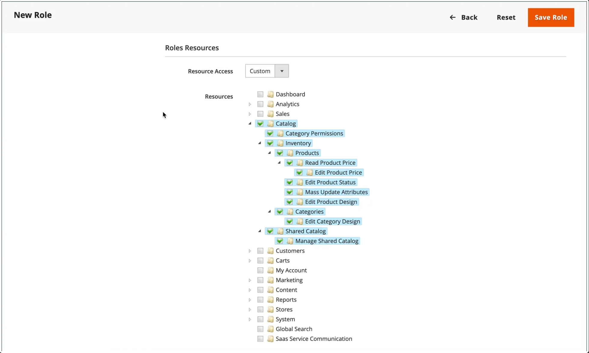Collapse the Shared Catalog tree node
Image resolution: width=589 pixels, height=353 pixels.
click(260, 231)
